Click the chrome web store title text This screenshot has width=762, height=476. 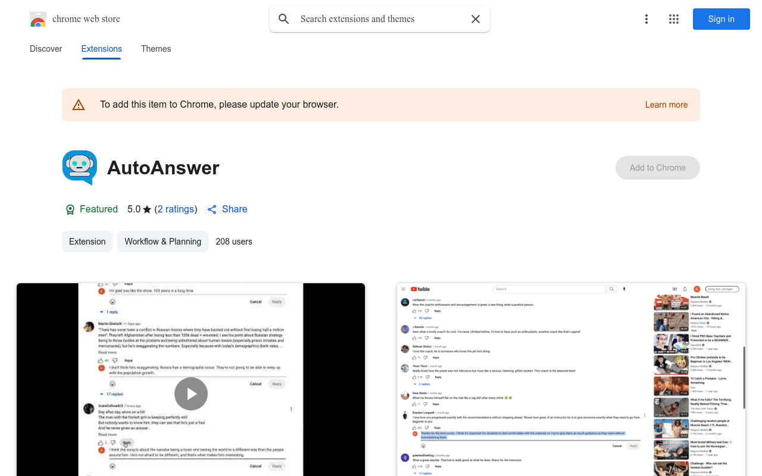[86, 19]
